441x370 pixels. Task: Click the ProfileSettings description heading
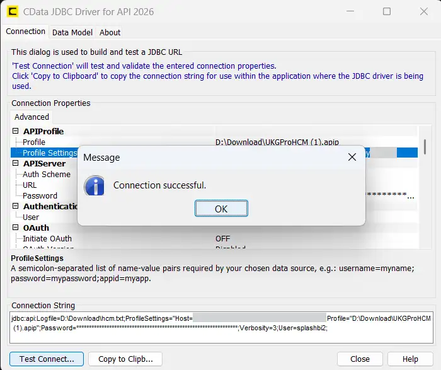37,258
